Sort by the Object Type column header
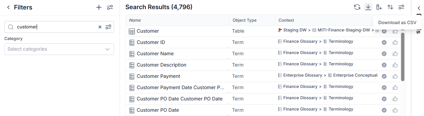 (245, 20)
